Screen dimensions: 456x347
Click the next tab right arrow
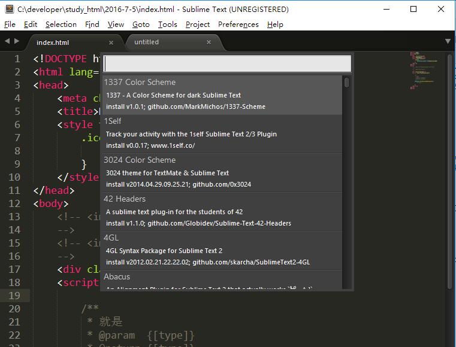pyautogui.click(x=16, y=41)
